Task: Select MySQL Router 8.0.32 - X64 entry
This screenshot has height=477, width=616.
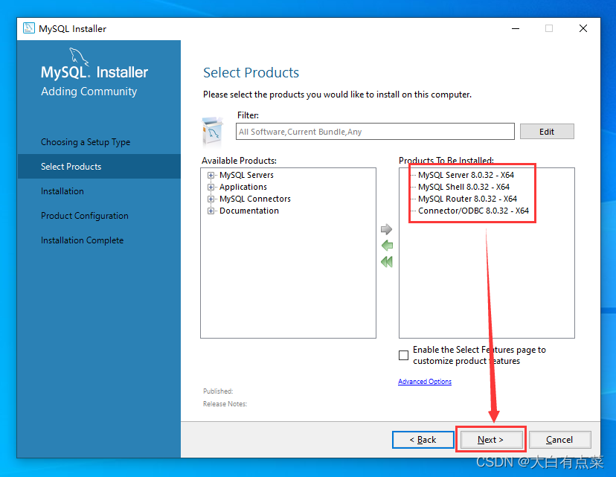Action: [467, 199]
